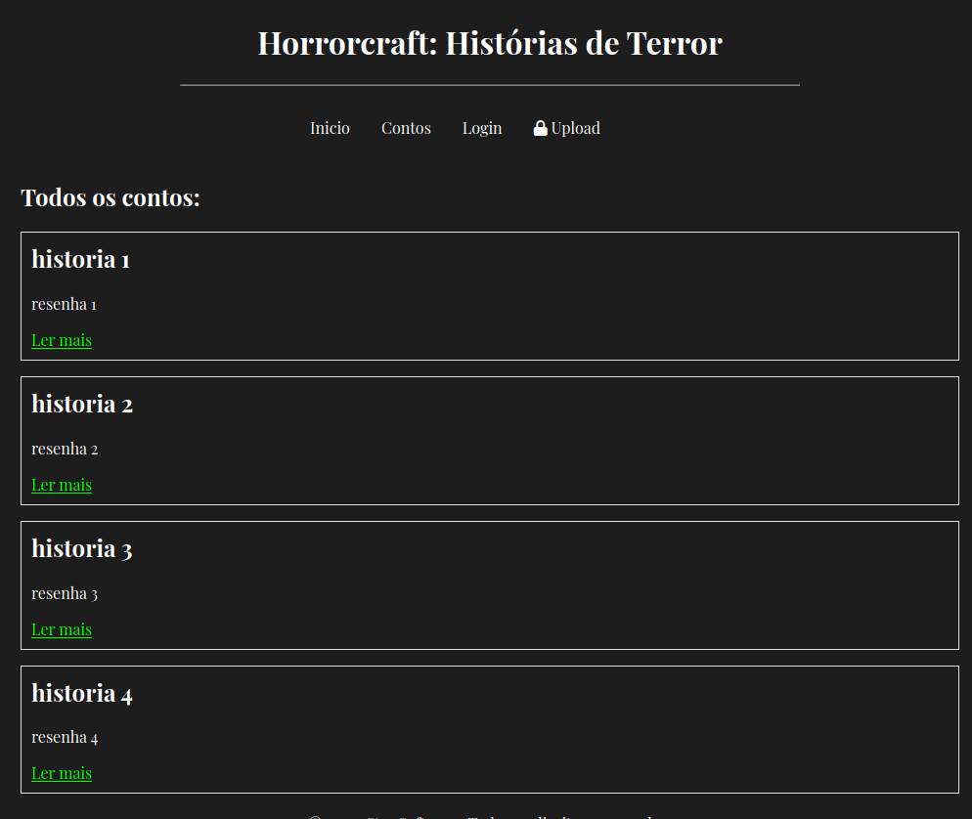Click the horizontal divider below the title
This screenshot has width=972, height=819.
(x=489, y=85)
